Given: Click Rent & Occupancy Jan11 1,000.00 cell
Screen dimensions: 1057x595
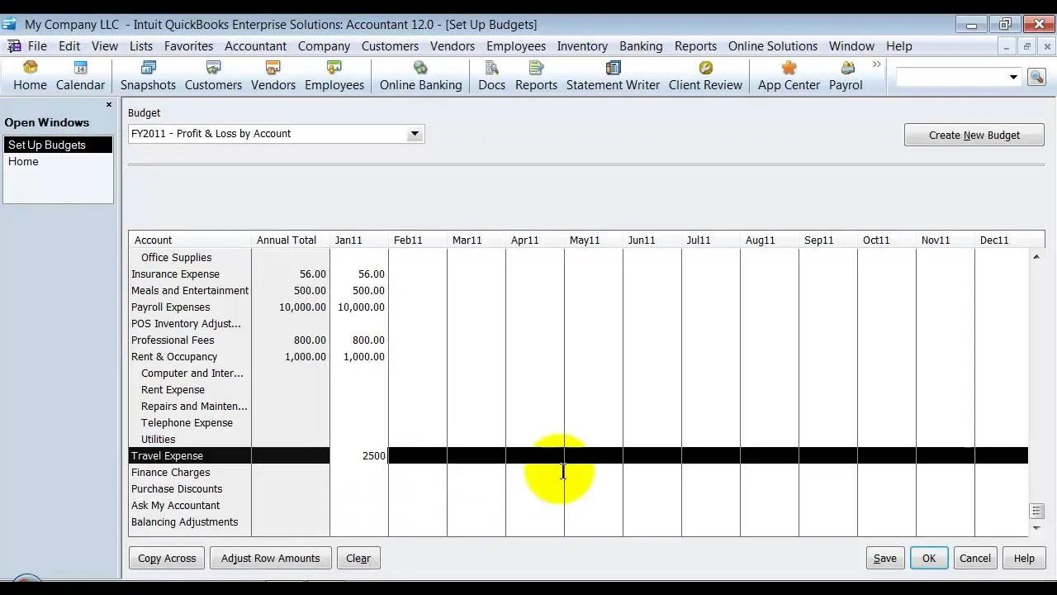Looking at the screenshot, I should click(x=359, y=356).
